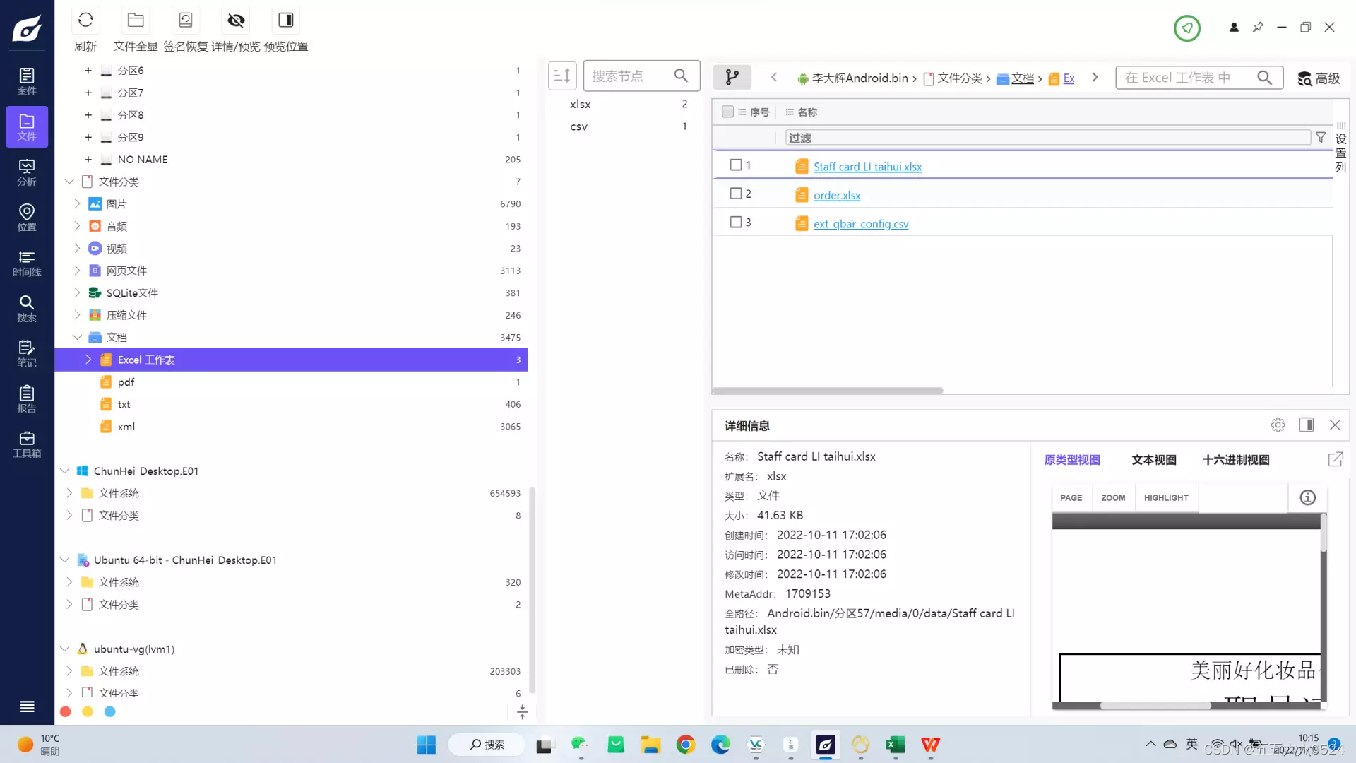Switch to the 文本视图 tab

[1153, 460]
